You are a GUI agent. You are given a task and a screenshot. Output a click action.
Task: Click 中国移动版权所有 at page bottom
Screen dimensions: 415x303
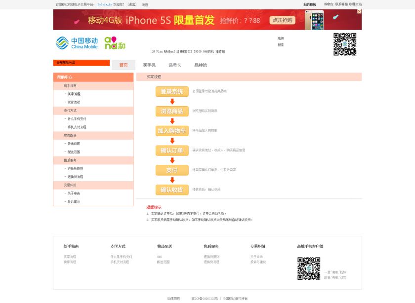tap(235, 299)
